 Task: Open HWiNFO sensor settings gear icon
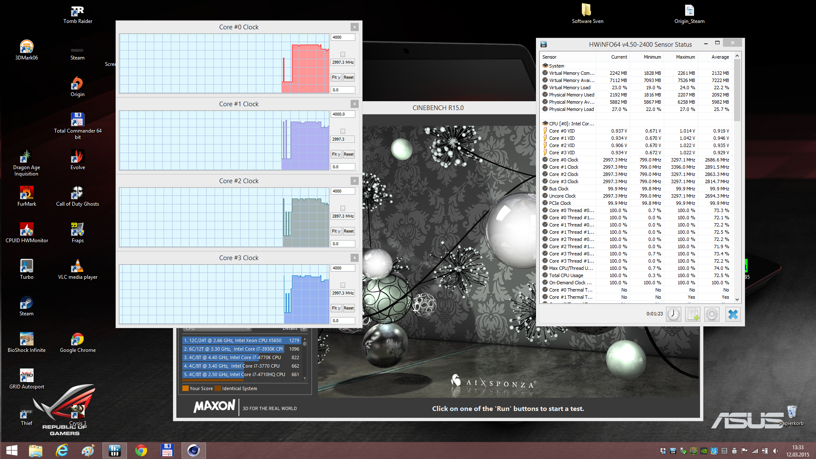point(712,314)
